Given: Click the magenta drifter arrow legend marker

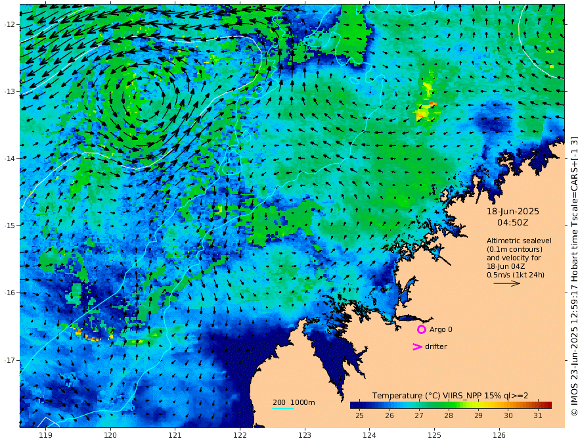Looking at the screenshot, I should pyautogui.click(x=417, y=346).
